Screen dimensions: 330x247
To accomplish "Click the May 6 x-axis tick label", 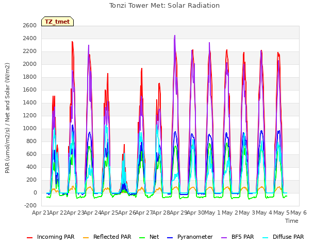I will pyautogui.click(x=299, y=213).
